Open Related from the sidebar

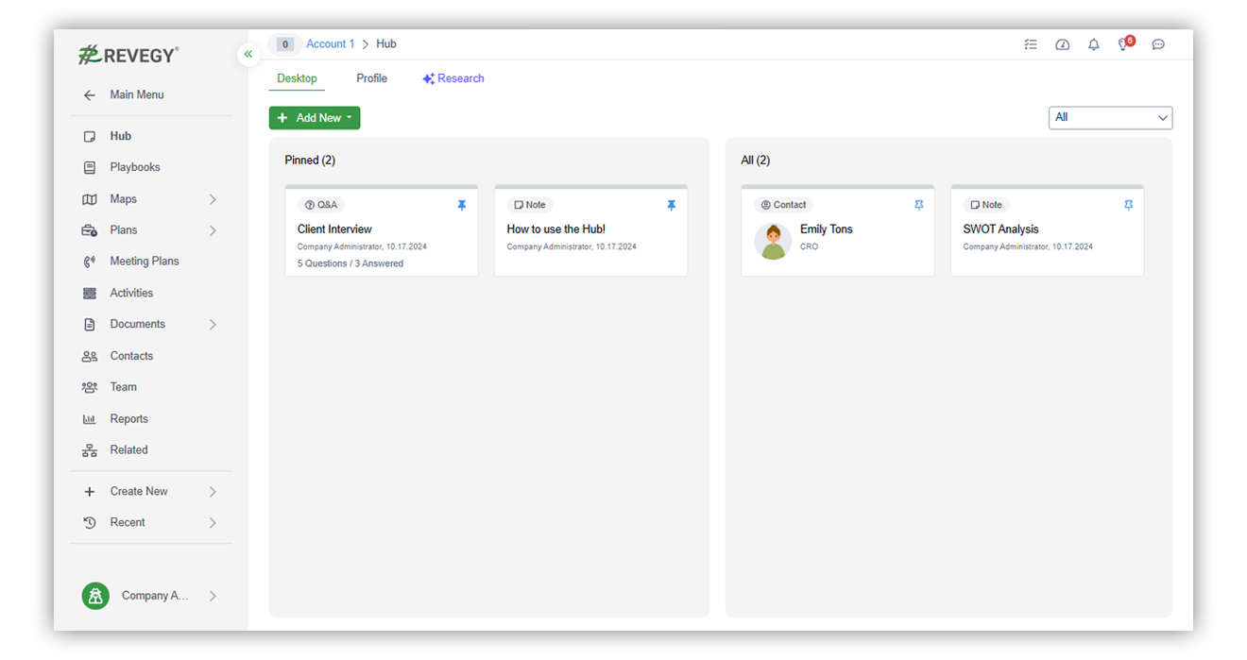tap(129, 450)
